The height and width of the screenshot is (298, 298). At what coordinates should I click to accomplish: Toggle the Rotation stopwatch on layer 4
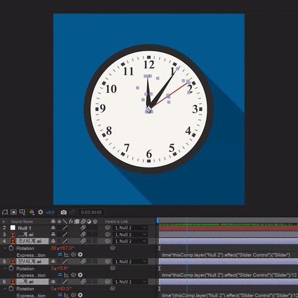click(11, 248)
